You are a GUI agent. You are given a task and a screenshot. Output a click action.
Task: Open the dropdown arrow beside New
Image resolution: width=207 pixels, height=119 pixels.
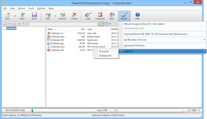coord(15,16)
